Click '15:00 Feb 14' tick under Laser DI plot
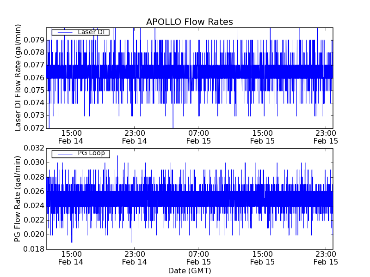The image size is (370, 277). (71, 137)
